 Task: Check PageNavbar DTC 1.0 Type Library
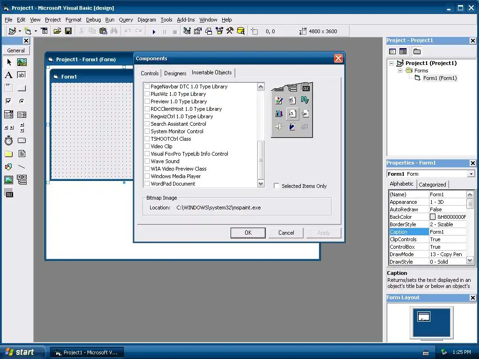pos(147,86)
